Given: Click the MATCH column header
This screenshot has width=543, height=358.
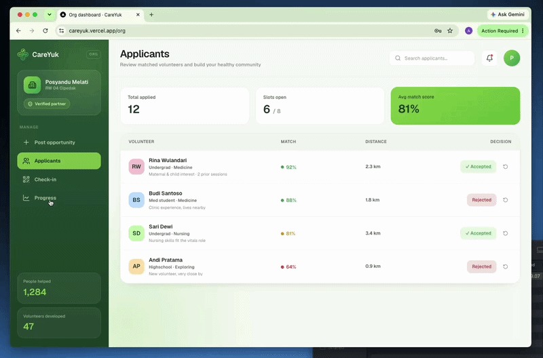Looking at the screenshot, I should (288, 142).
